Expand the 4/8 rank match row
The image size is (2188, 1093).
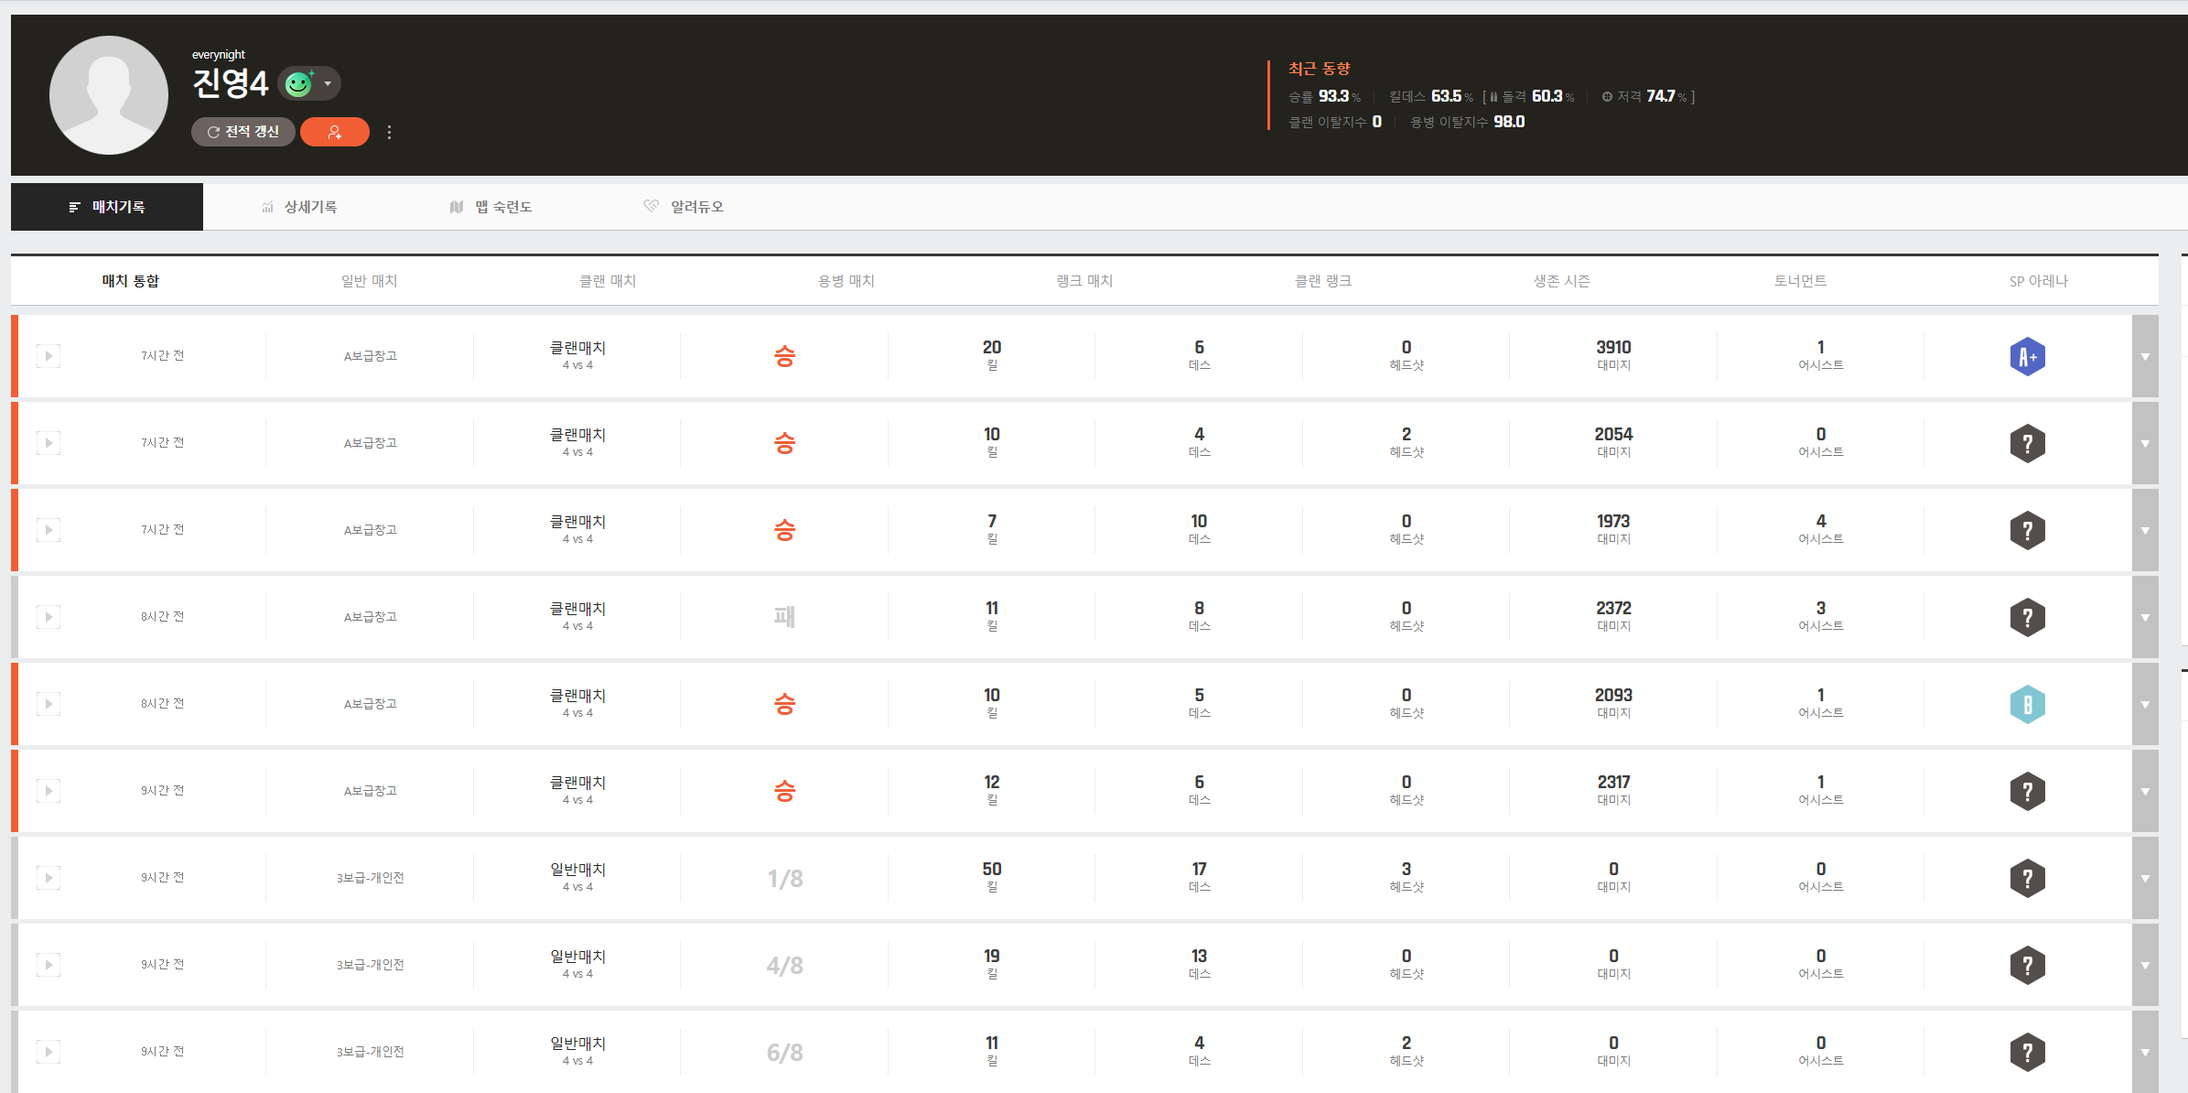(2144, 966)
